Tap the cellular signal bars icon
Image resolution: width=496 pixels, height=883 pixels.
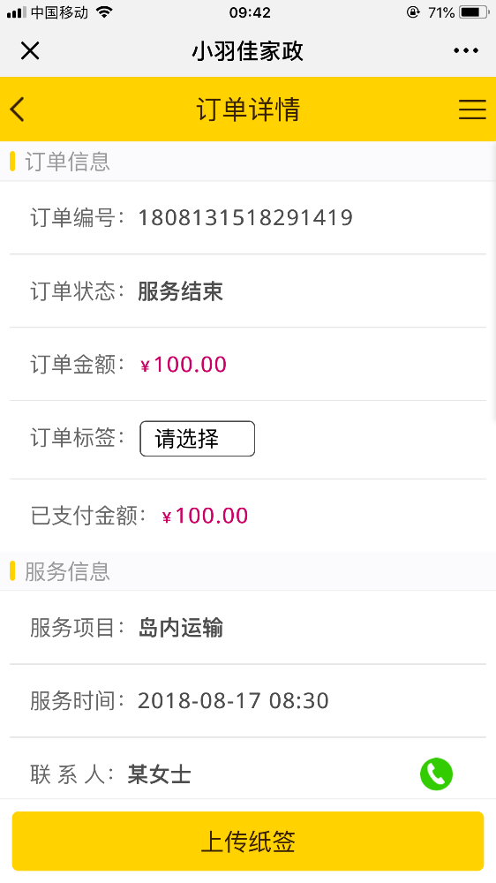coord(17,12)
